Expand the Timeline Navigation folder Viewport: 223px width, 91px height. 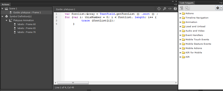click(181, 18)
